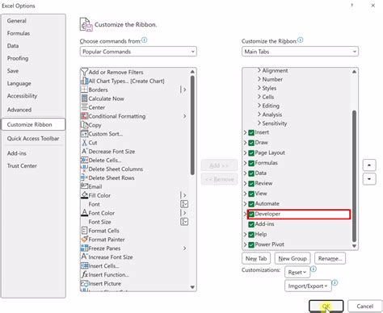Expand the Automate tab node
The width and height of the screenshot is (383, 313).
[x=245, y=204]
